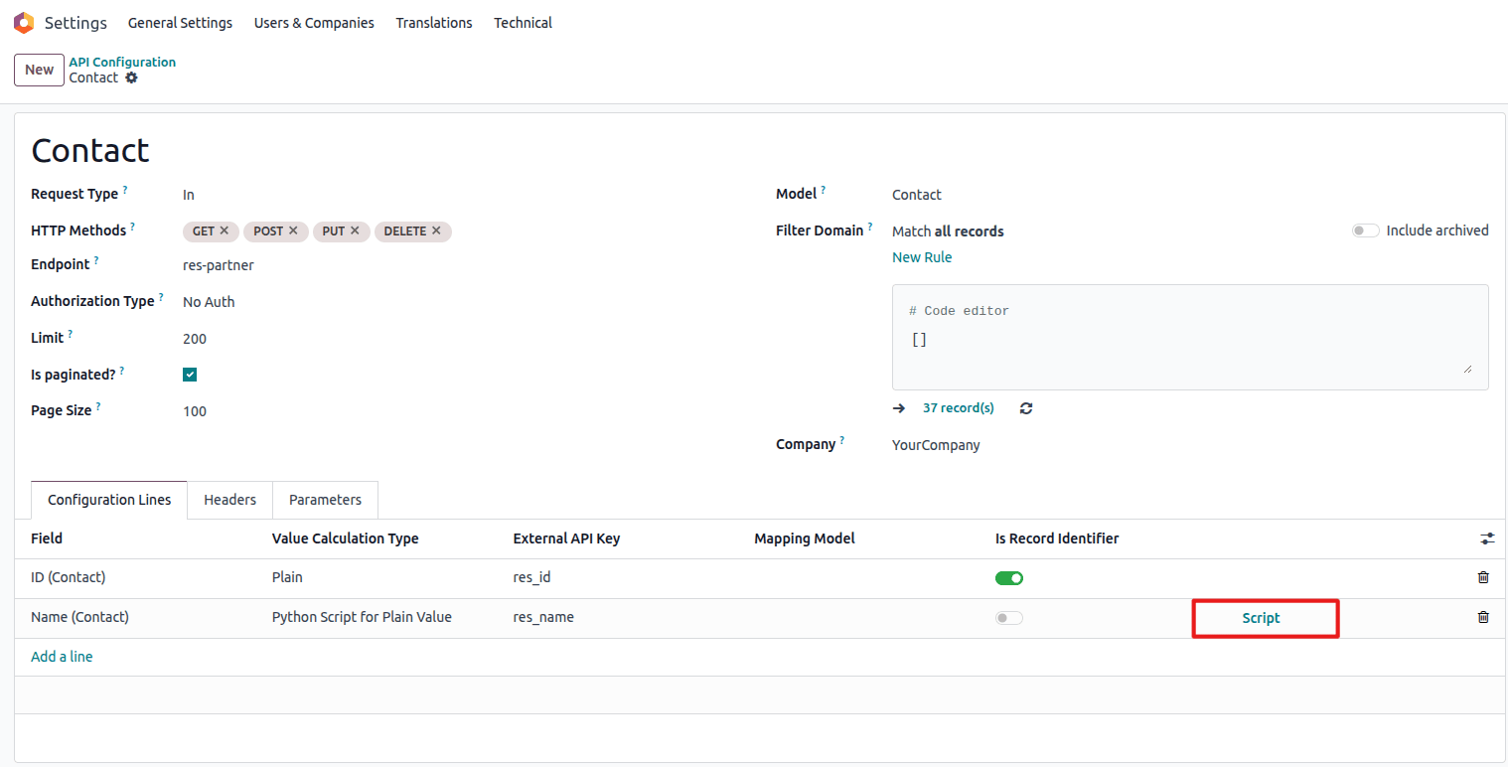
Task: Open the Technical menu
Action: tap(523, 23)
